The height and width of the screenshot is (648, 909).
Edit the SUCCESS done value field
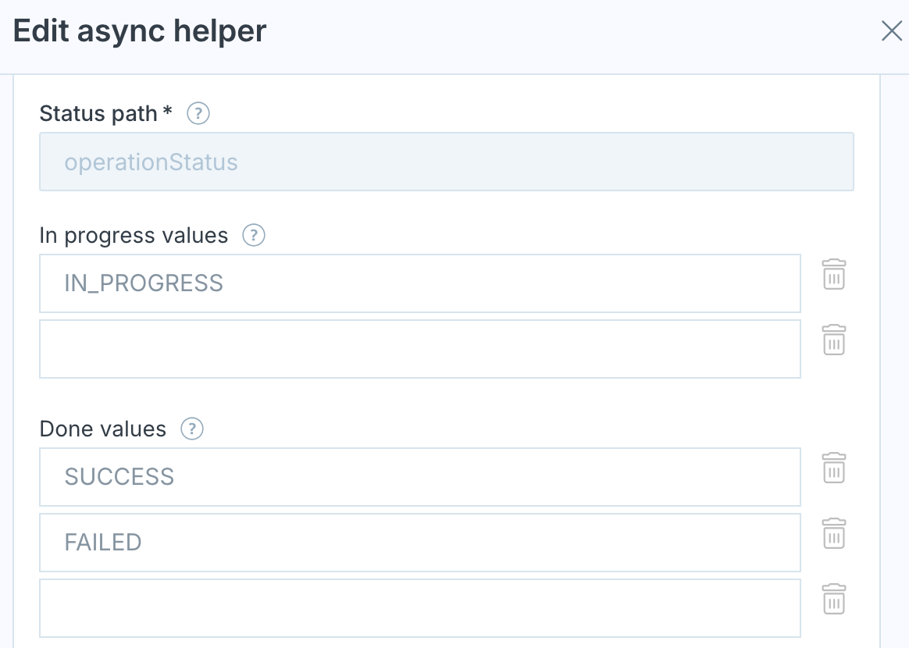point(419,477)
